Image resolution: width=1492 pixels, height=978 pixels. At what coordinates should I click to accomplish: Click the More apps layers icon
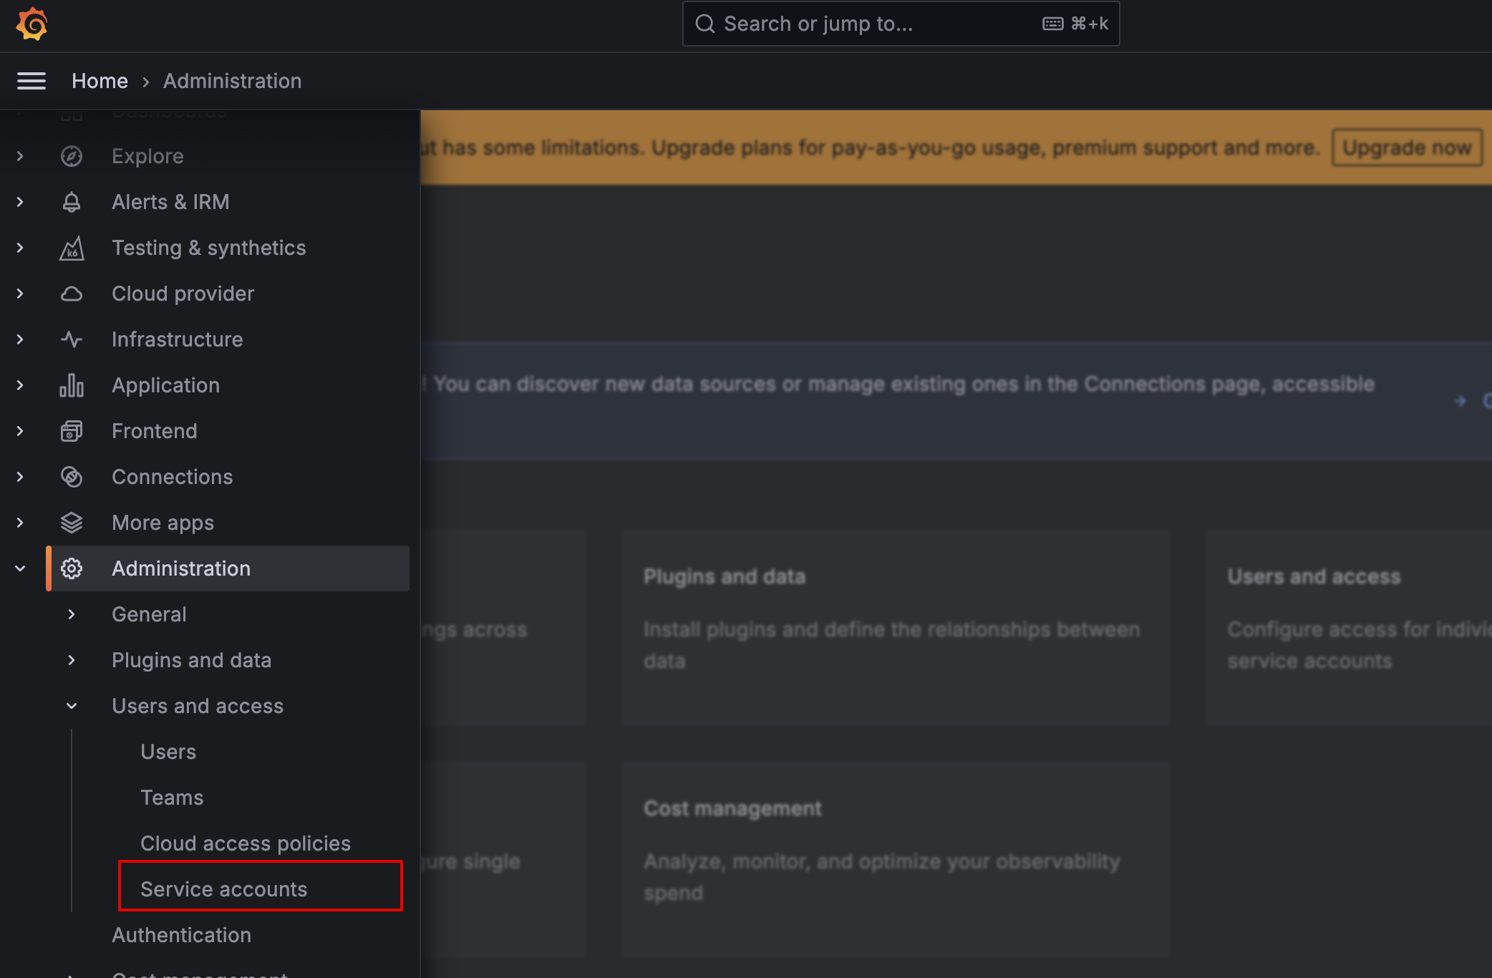72,523
